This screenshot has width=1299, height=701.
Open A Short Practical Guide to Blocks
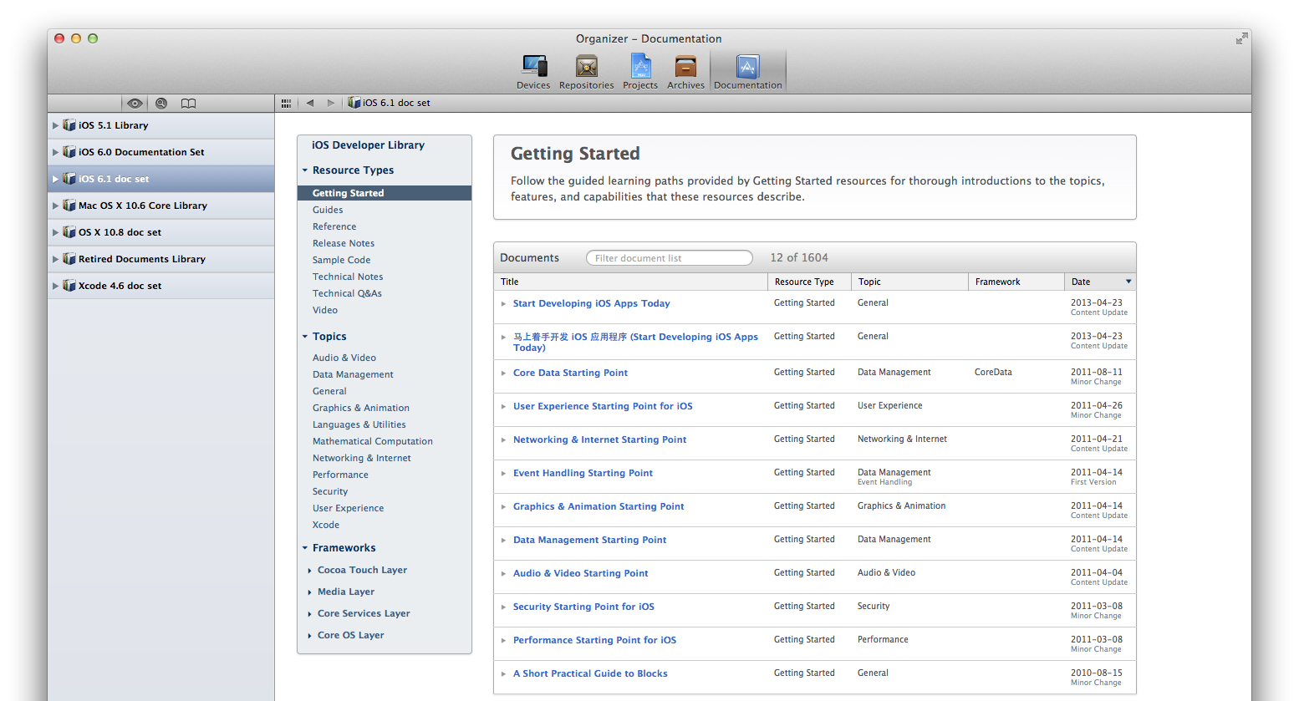590,673
